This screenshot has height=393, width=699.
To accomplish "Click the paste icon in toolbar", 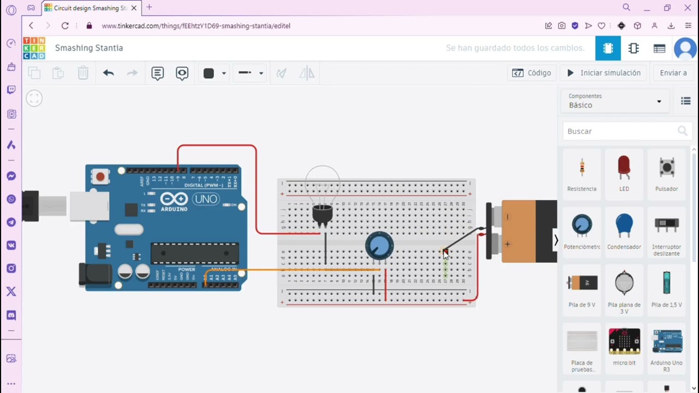I will pyautogui.click(x=58, y=73).
